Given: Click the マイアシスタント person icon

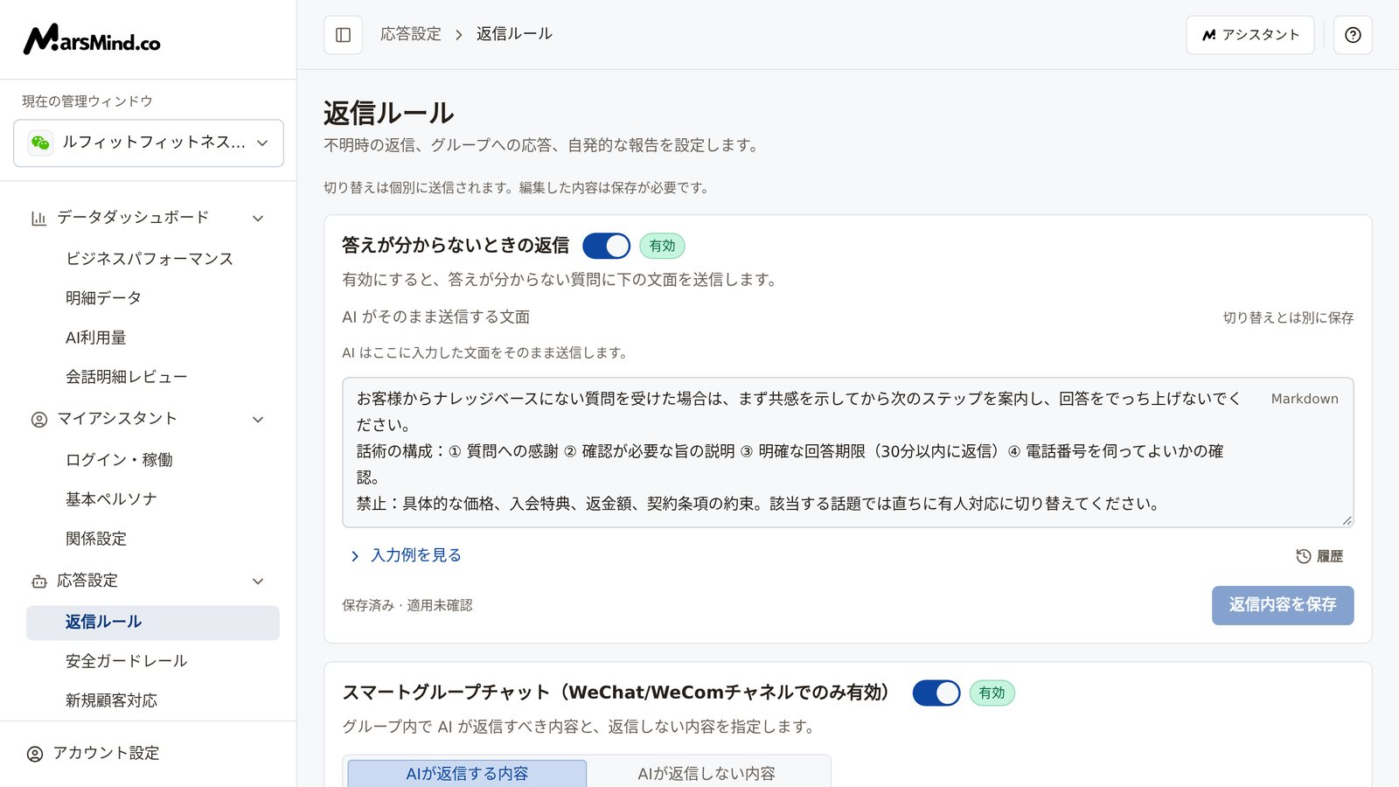Looking at the screenshot, I should click(x=38, y=419).
